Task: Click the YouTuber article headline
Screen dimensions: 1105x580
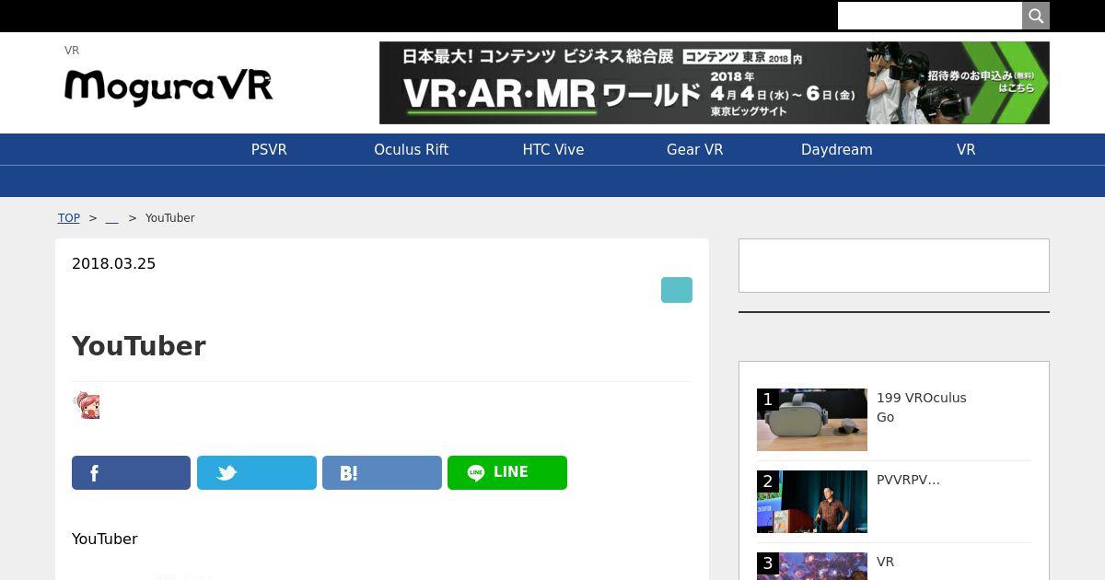Action: click(x=139, y=346)
